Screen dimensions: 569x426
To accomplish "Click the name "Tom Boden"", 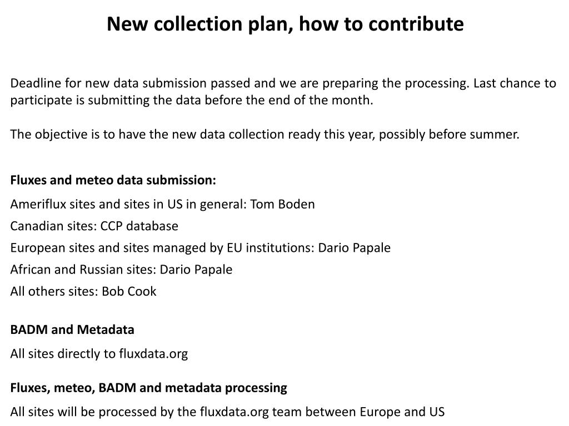I will click(x=282, y=204).
